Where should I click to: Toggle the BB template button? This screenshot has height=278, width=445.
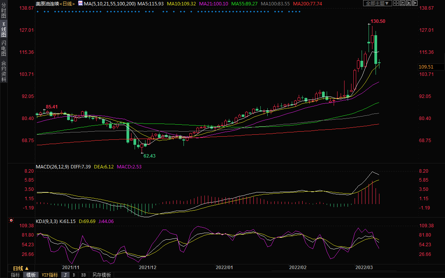[83, 275]
